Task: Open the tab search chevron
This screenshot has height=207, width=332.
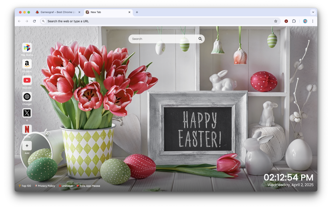Action: coord(313,12)
